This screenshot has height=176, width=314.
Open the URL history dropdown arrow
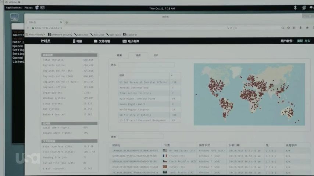[228, 28]
